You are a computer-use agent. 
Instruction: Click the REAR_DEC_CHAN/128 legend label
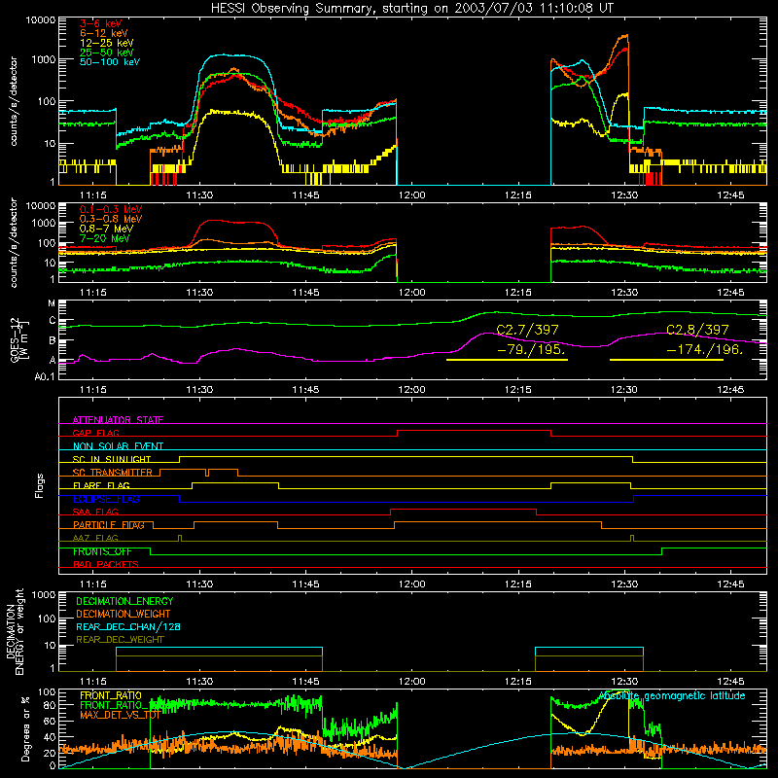point(128,626)
